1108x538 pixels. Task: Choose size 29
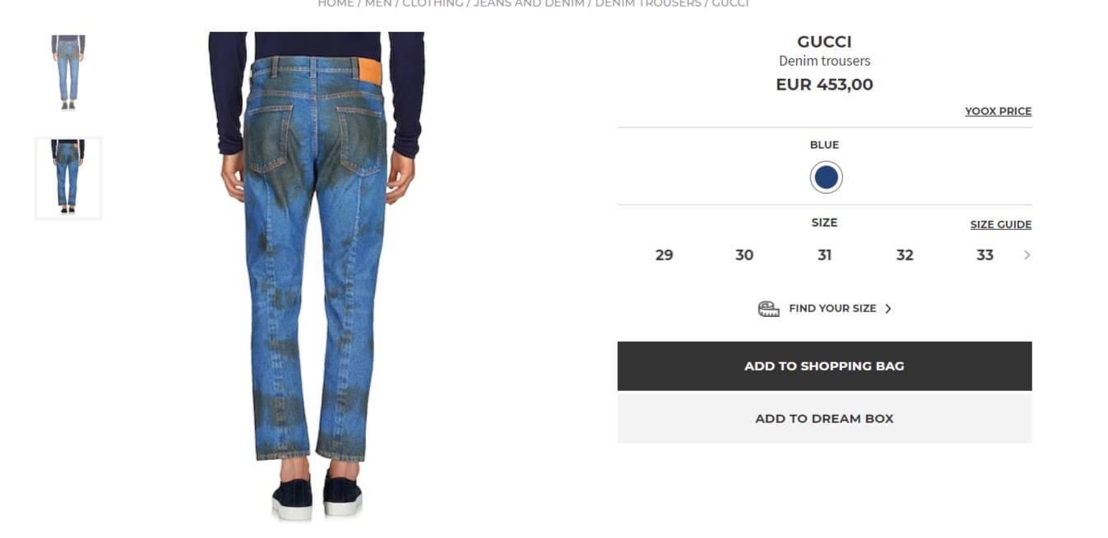point(664,255)
